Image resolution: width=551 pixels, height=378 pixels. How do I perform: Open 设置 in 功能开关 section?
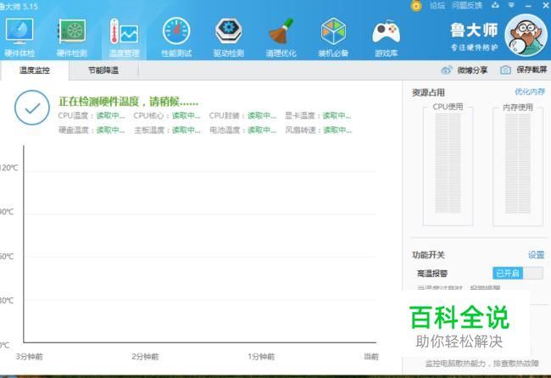click(x=537, y=255)
